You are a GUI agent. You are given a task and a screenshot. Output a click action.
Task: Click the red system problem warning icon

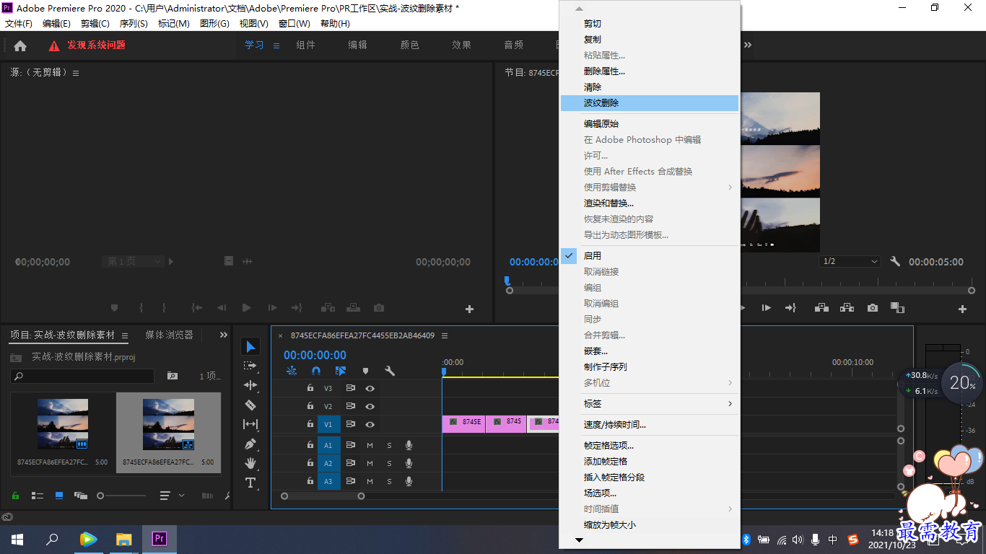[54, 45]
